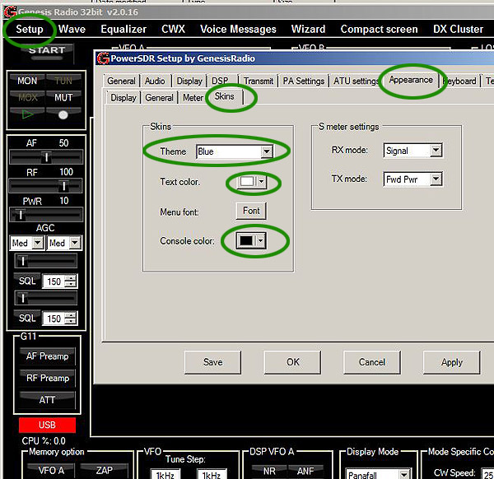
Task: Open the Wave menu
Action: coord(72,29)
